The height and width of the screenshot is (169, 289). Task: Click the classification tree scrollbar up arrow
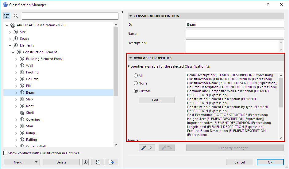[x=116, y=24]
